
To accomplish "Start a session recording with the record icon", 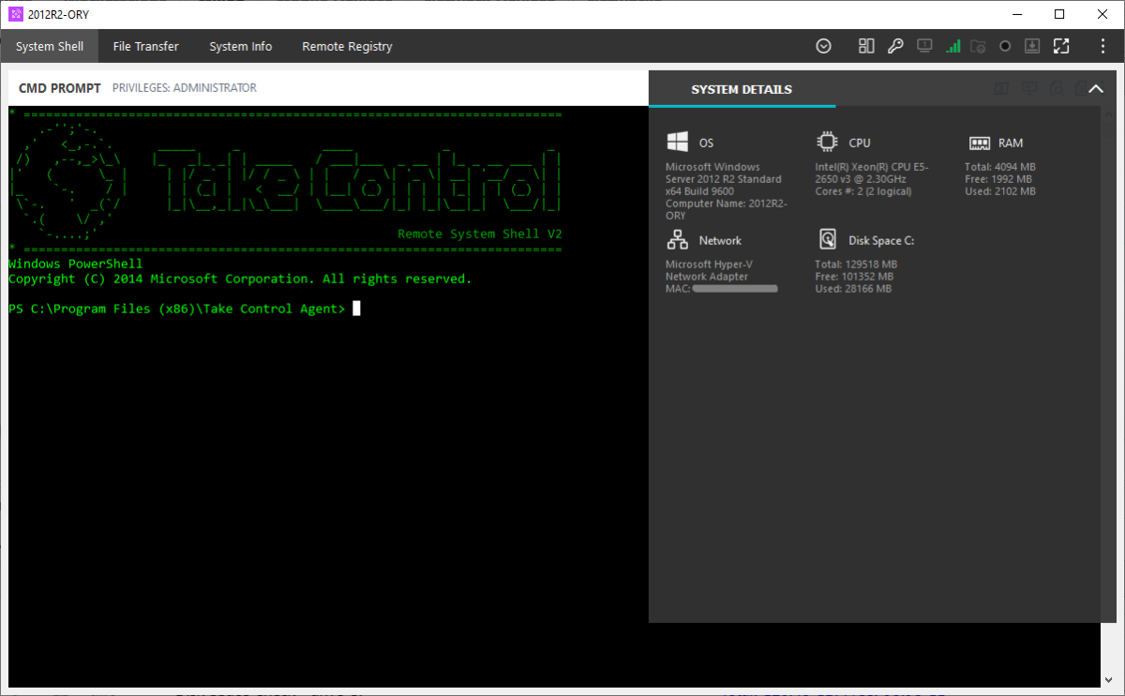I will 1004,45.
